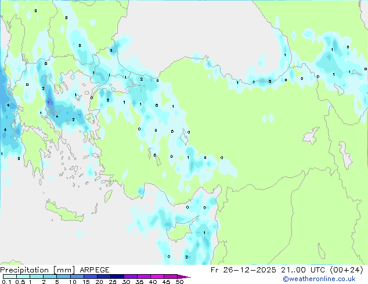Select the ARPEGE model name label
368x284 pixels.
[95, 270]
